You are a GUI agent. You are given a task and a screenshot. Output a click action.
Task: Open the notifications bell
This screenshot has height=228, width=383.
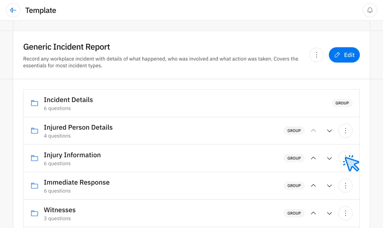(370, 10)
